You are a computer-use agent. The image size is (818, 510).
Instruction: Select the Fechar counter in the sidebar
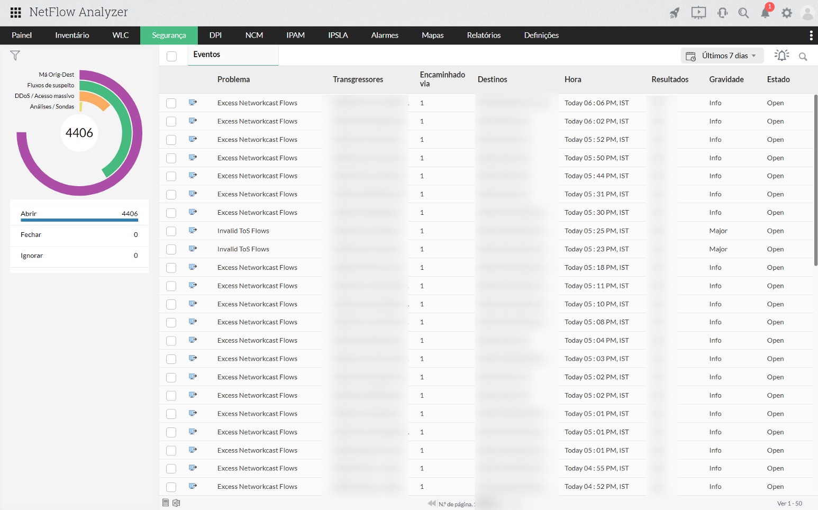31,234
